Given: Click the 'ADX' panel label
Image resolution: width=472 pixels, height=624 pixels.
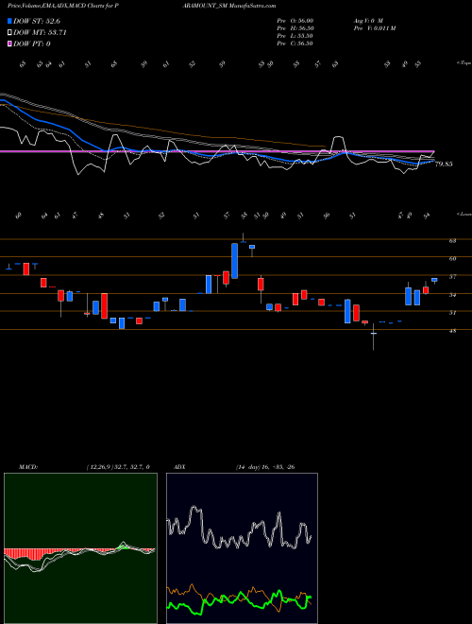Looking at the screenshot, I should pos(180,467).
